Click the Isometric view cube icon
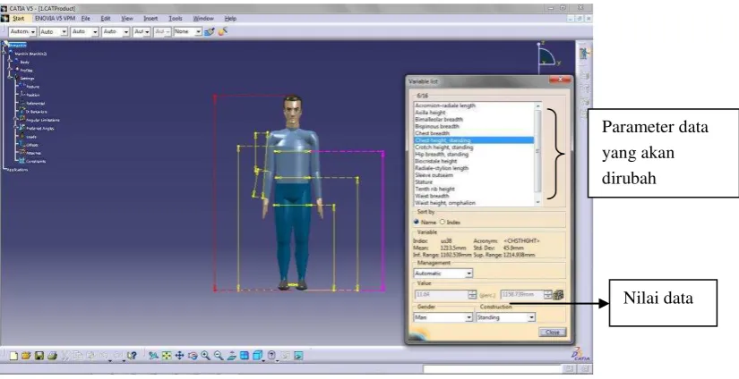This screenshot has width=739, height=379. point(257,356)
